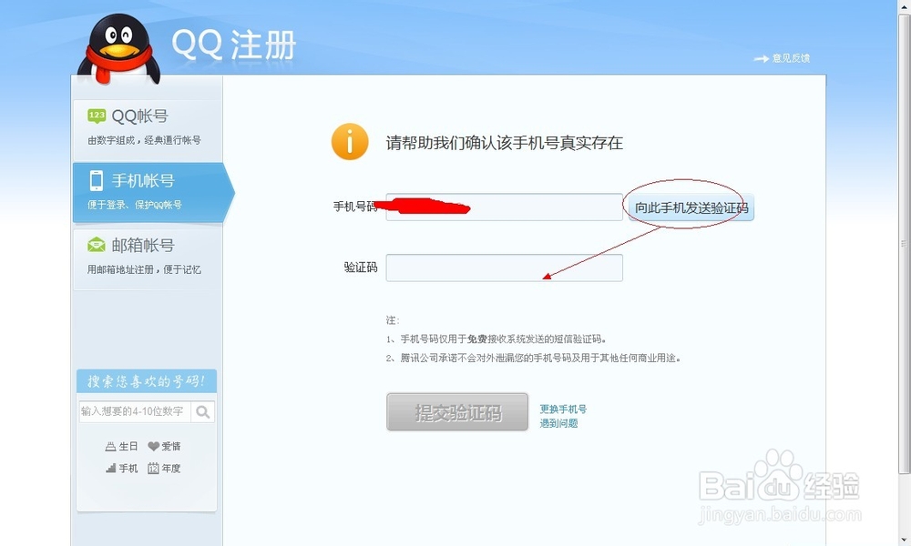Click the magnifier search icon

point(203,411)
